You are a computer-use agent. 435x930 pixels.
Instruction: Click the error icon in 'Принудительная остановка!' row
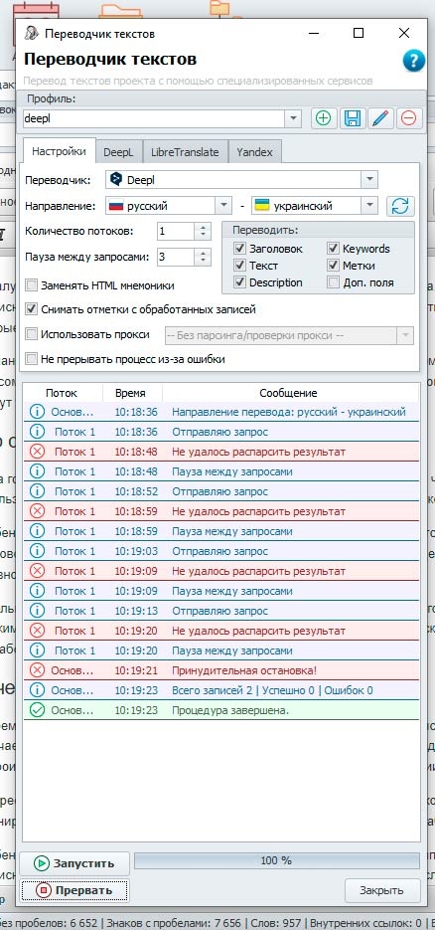point(37,670)
